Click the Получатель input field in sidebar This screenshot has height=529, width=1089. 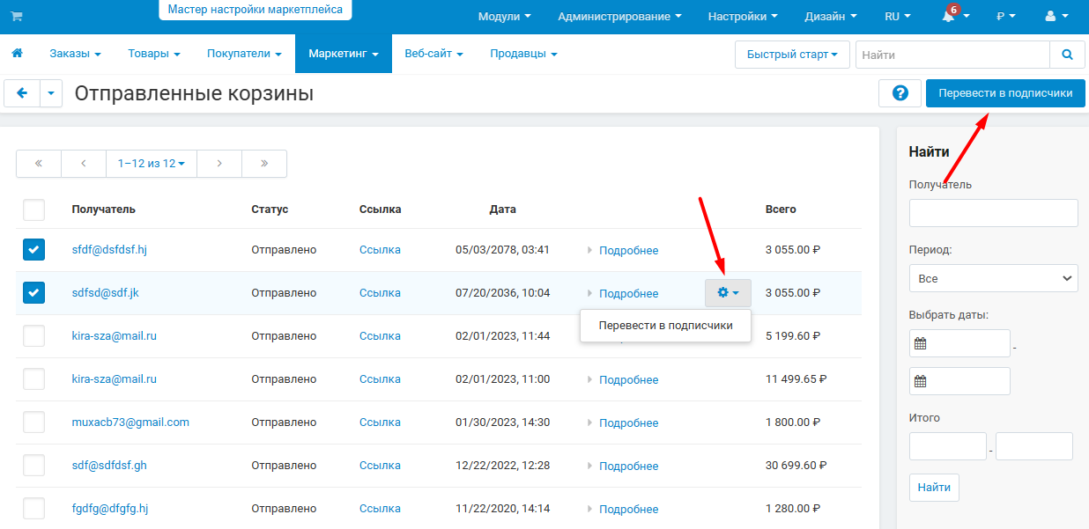(993, 213)
